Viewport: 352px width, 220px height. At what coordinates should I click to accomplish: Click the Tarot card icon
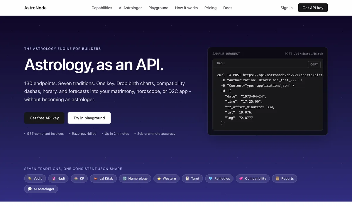tap(187, 178)
